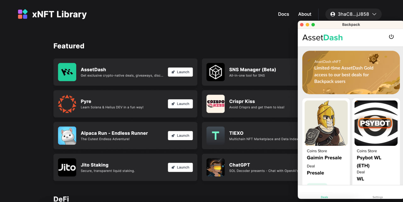Open the AssetDash app icon in Featured
This screenshot has width=403, height=202.
coord(67,72)
